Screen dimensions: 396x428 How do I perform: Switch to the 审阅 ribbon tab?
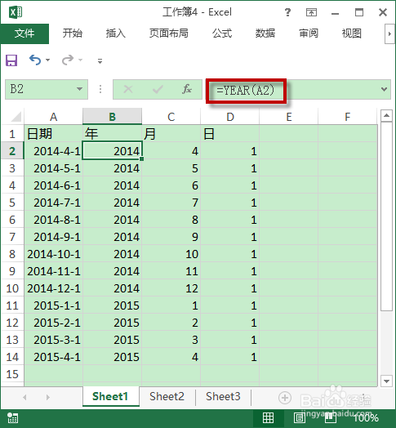pos(309,33)
